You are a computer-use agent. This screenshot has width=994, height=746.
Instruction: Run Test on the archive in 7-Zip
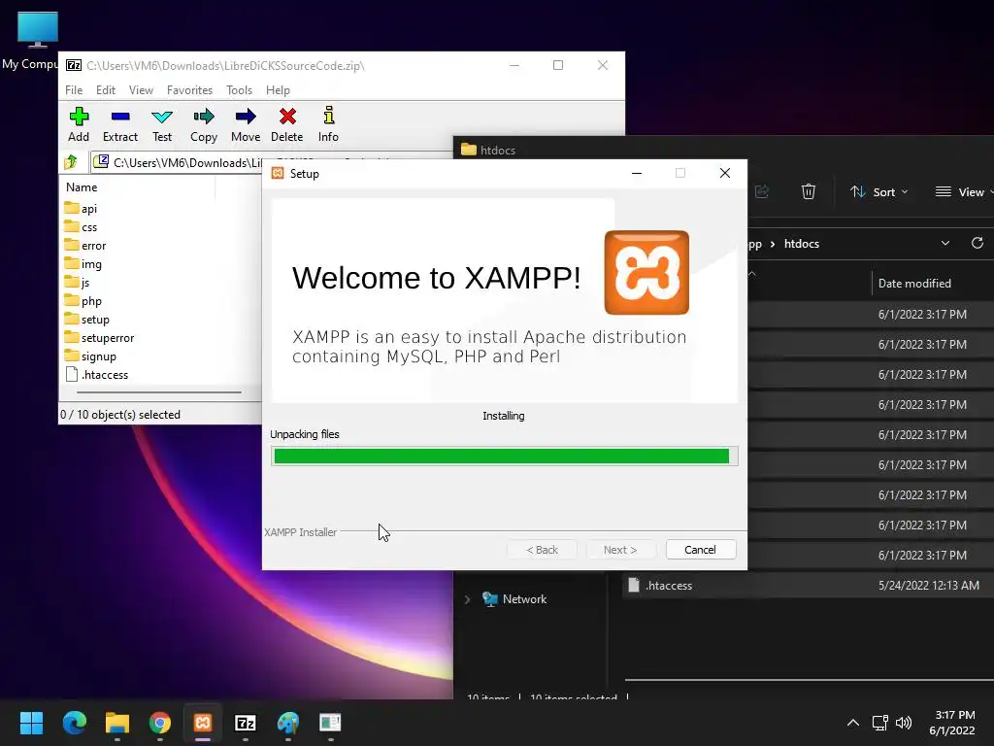(x=162, y=117)
